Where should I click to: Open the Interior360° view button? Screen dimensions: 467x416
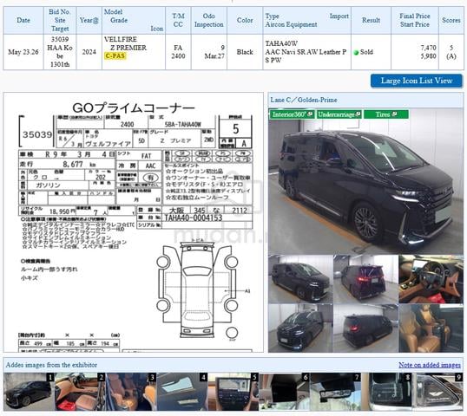pyautogui.click(x=292, y=114)
